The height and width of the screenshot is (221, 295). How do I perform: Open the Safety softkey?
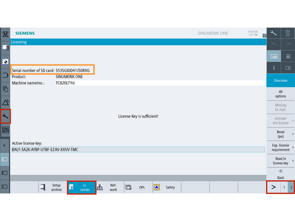click(167, 187)
